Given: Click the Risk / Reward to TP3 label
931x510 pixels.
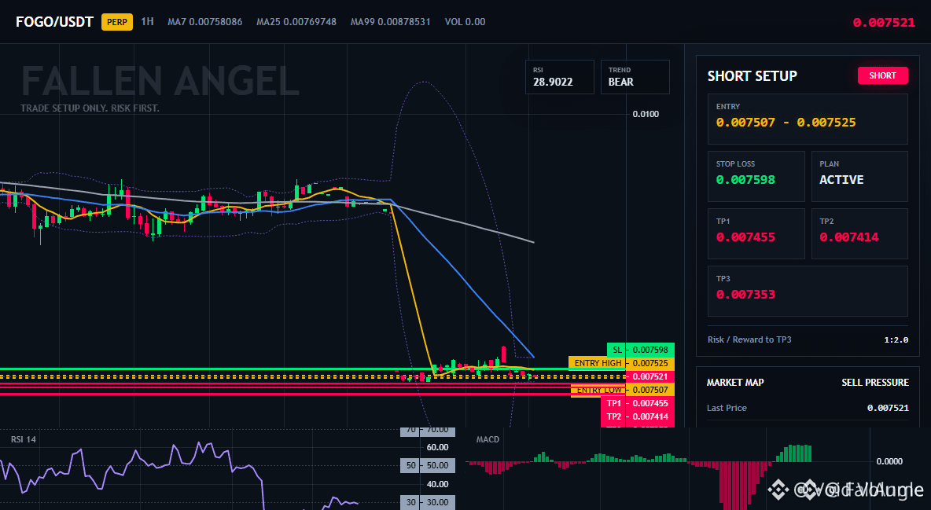Looking at the screenshot, I should 749,339.
